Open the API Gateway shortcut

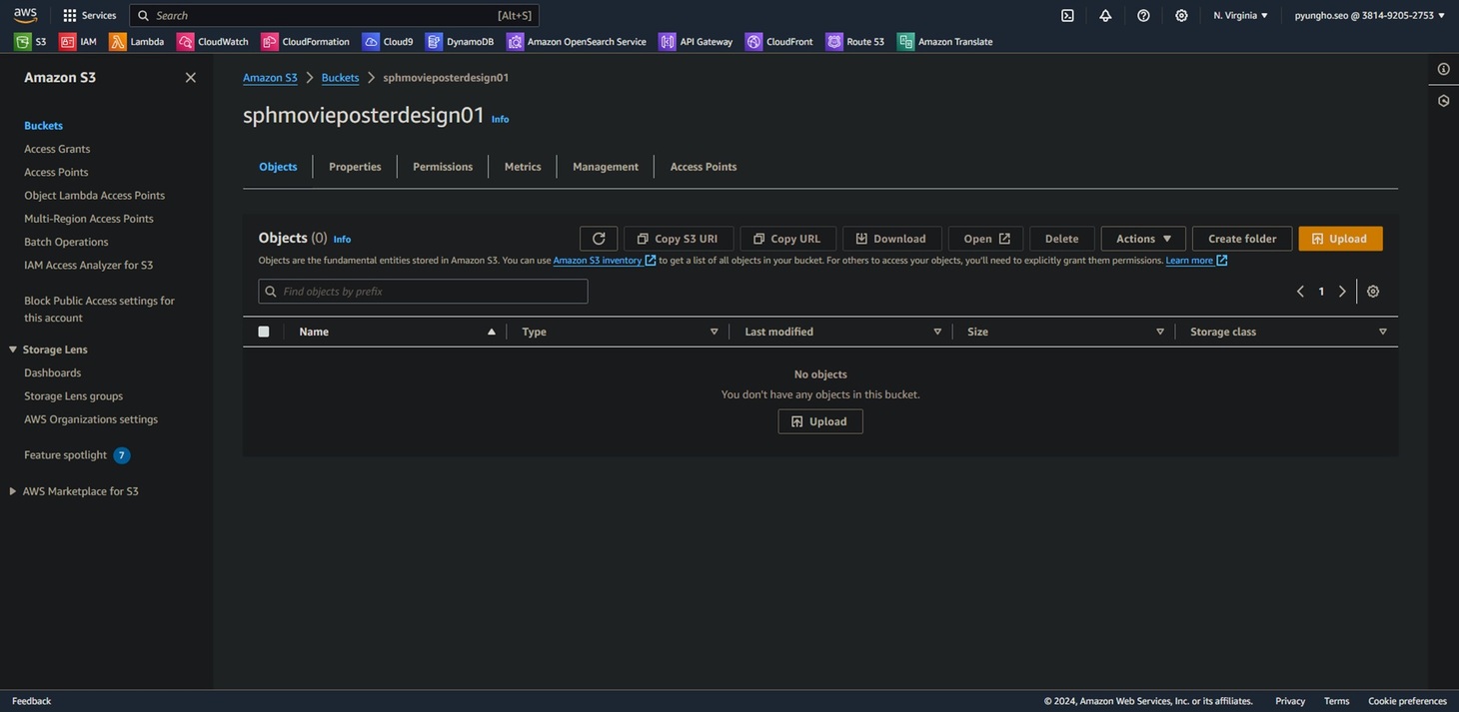[696, 42]
